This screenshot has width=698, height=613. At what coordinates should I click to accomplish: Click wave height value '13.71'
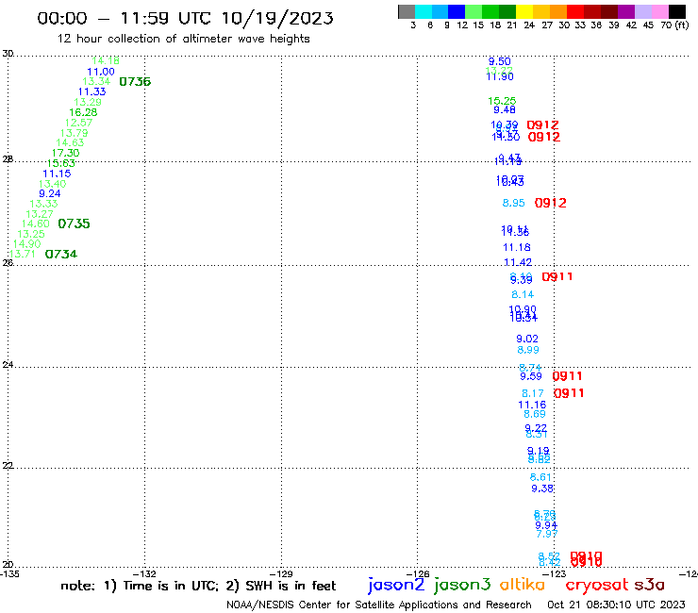tap(22, 254)
